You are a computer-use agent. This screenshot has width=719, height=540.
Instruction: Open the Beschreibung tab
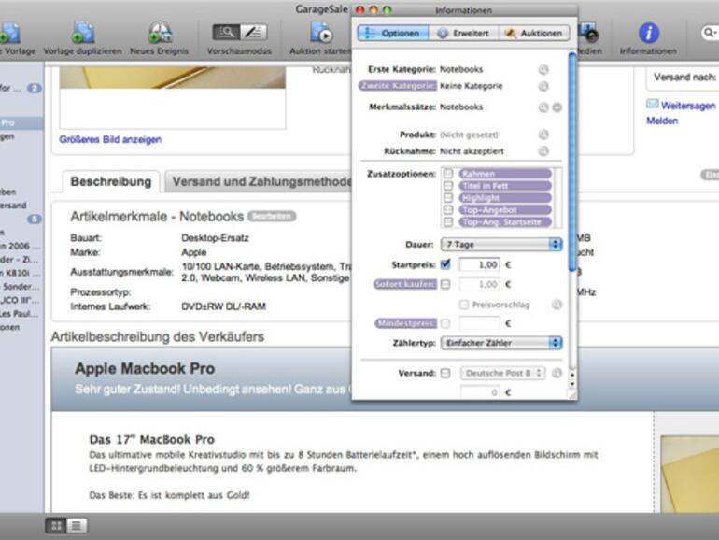[x=111, y=181]
